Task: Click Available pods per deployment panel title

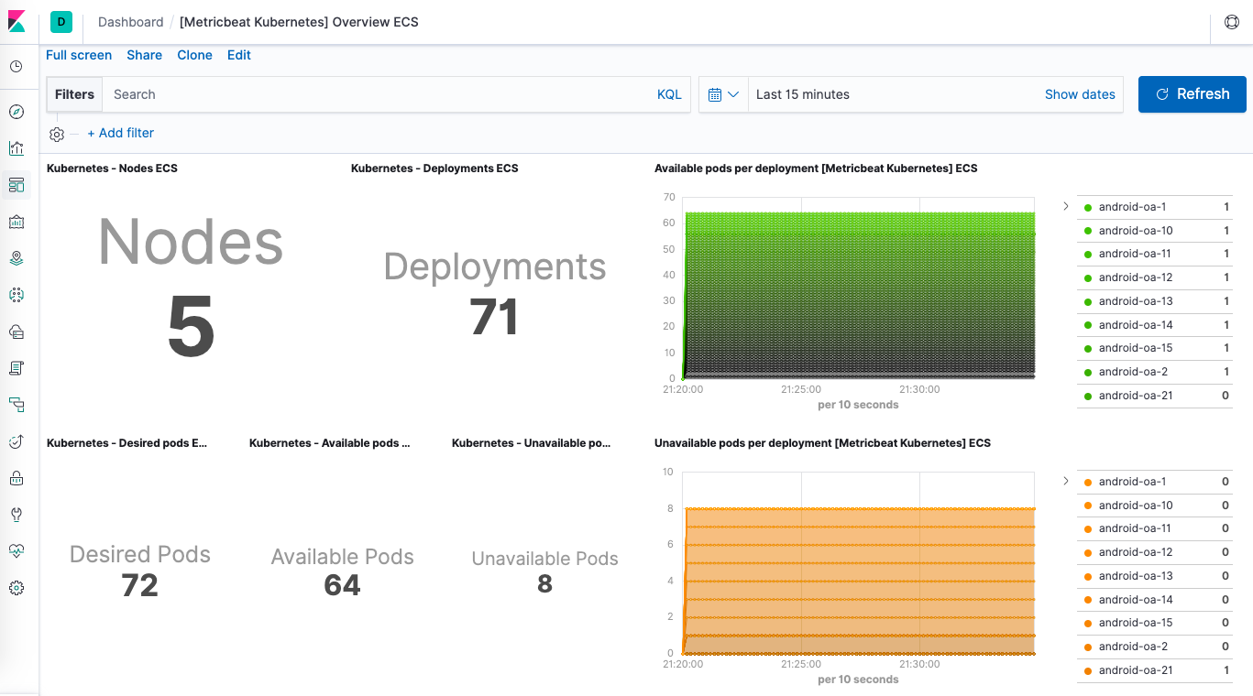Action: coord(816,169)
